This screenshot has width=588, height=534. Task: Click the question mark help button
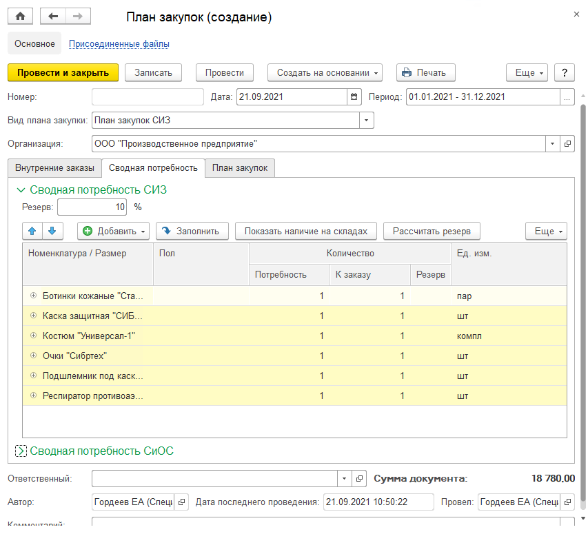(565, 72)
